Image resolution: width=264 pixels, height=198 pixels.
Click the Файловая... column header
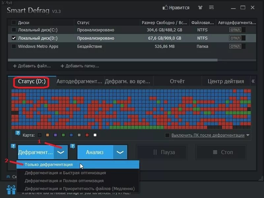203,22
